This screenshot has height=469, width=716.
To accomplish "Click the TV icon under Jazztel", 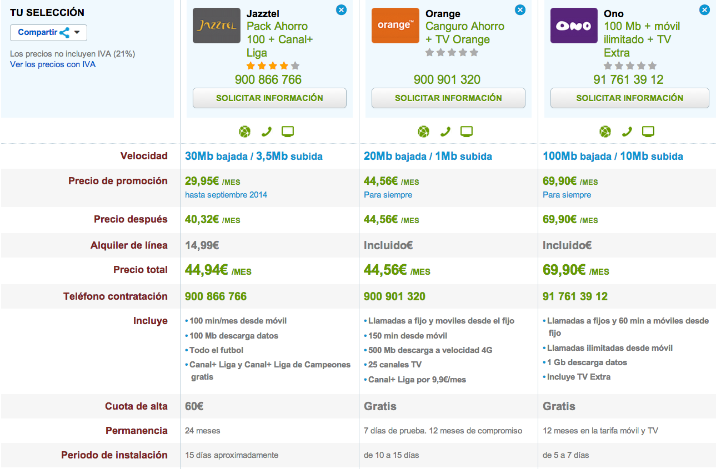I will (288, 132).
